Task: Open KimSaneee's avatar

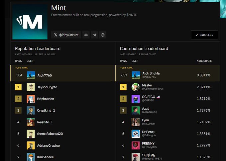Action: (x=31, y=157)
